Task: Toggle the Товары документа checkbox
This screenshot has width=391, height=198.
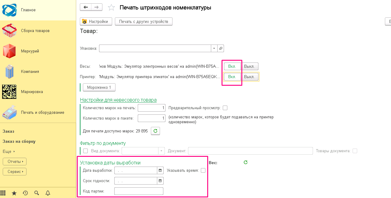Action: (x=355, y=151)
